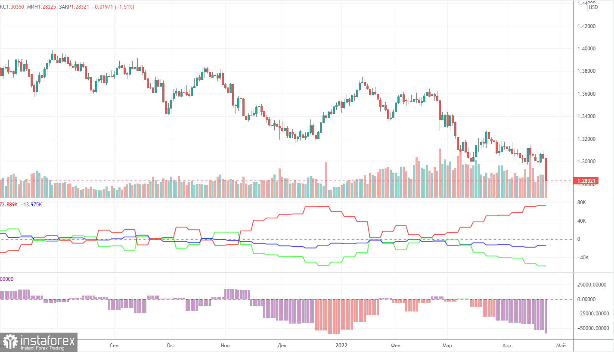The width and height of the screenshot is (614, 352).
Task: Click the blue -13.975K indicator value
Action: [32, 205]
